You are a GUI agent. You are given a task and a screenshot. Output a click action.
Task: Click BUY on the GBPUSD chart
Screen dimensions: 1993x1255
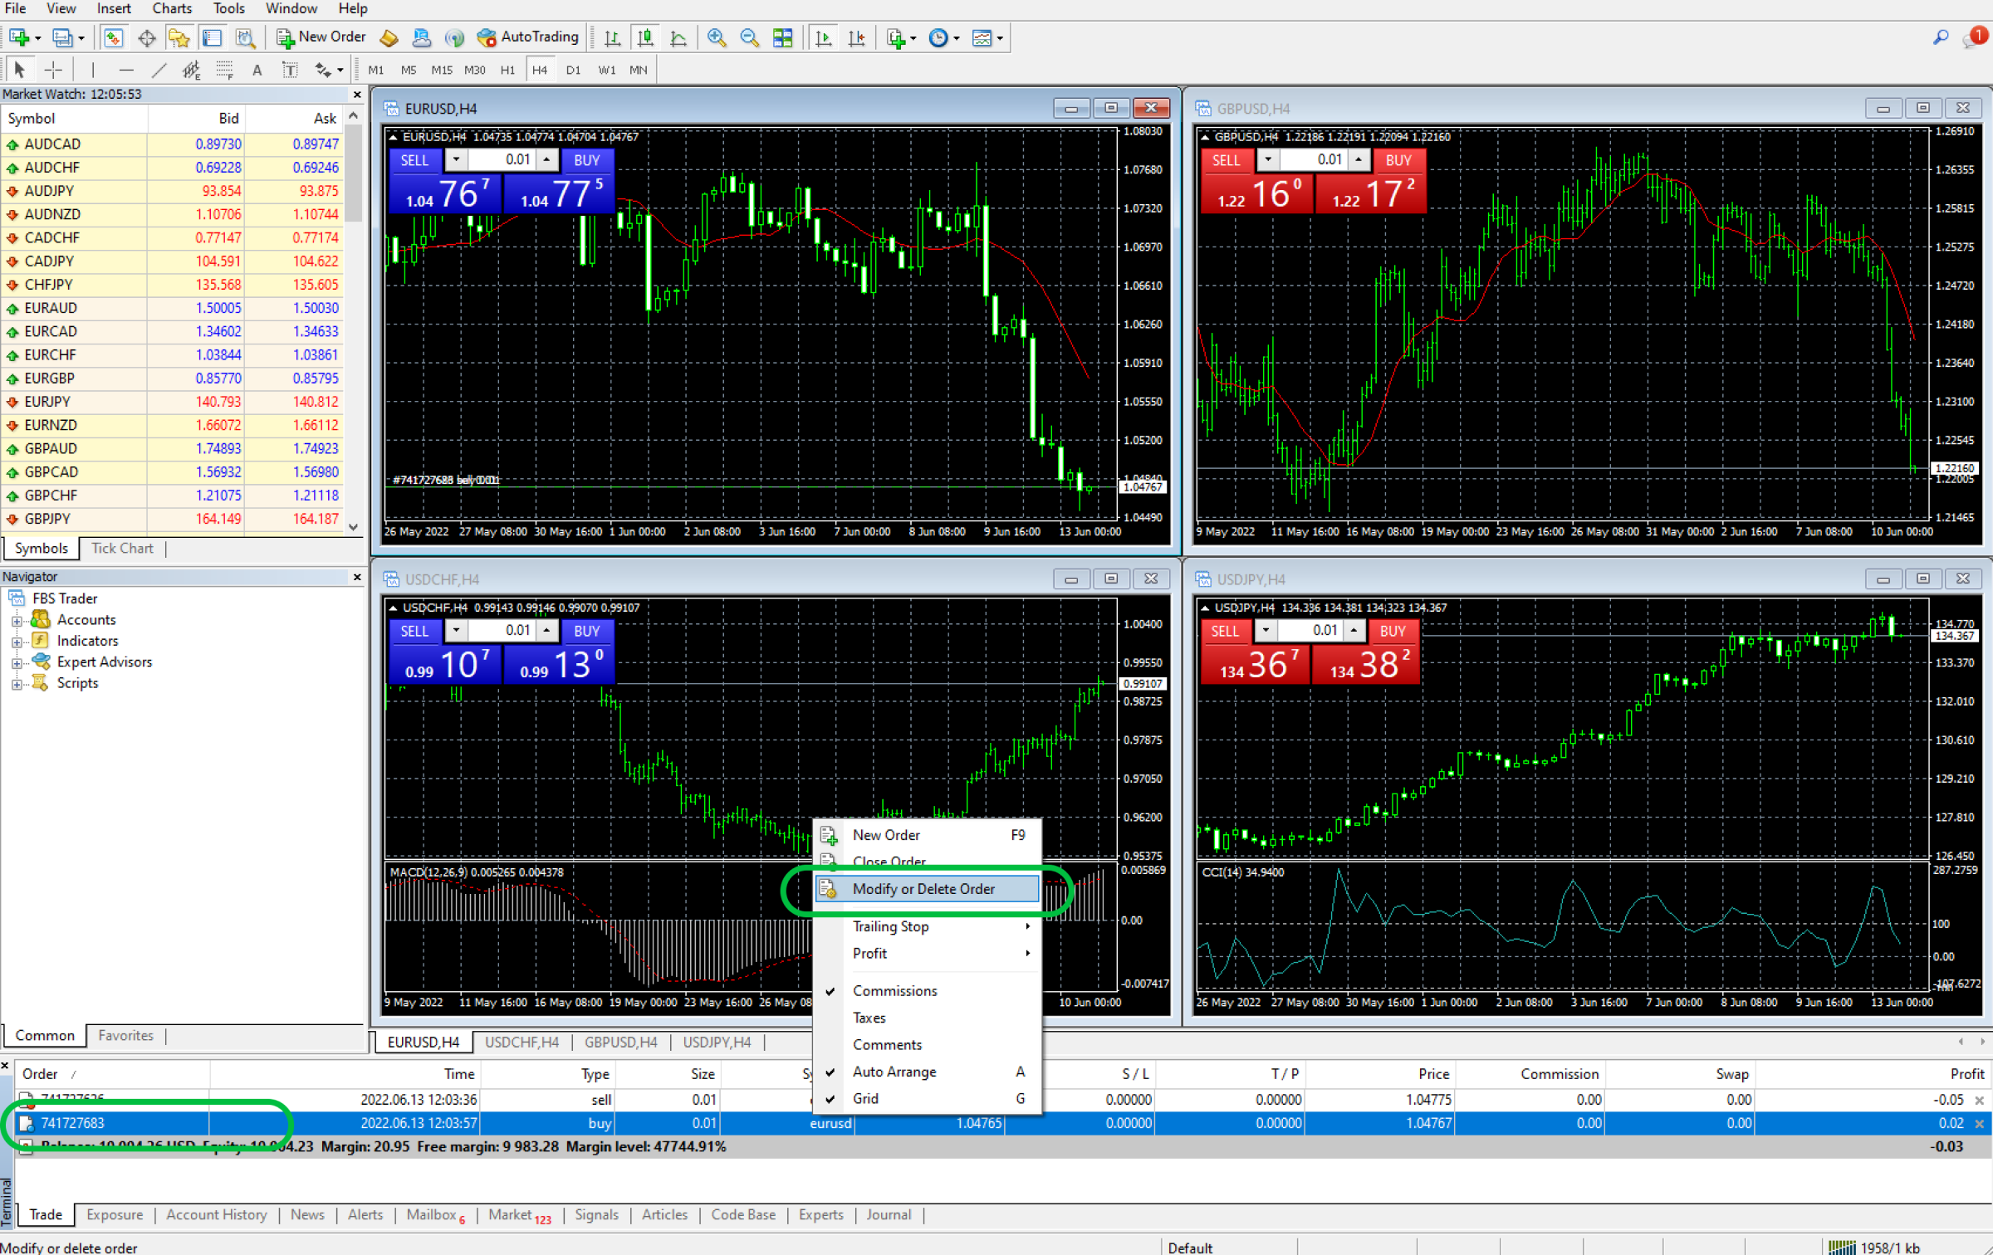click(x=1398, y=160)
